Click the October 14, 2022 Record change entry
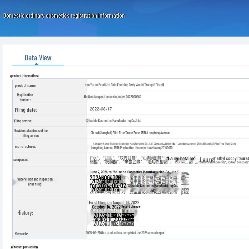Image resolution: width=249 pixels, height=249 pixels. pyautogui.click(x=116, y=207)
